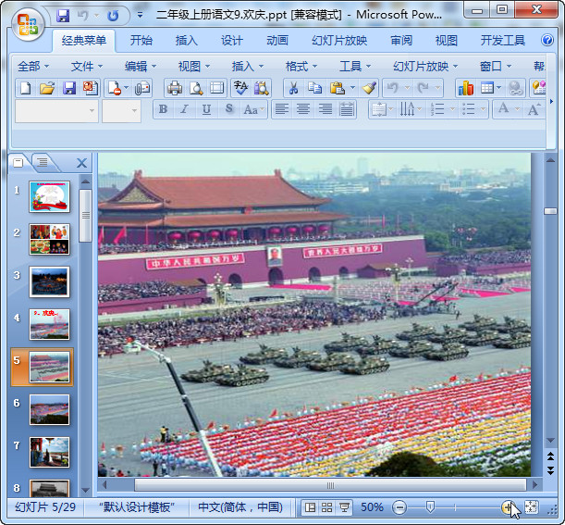
Task: Select slide 7 thumbnail
Action: tap(49, 452)
